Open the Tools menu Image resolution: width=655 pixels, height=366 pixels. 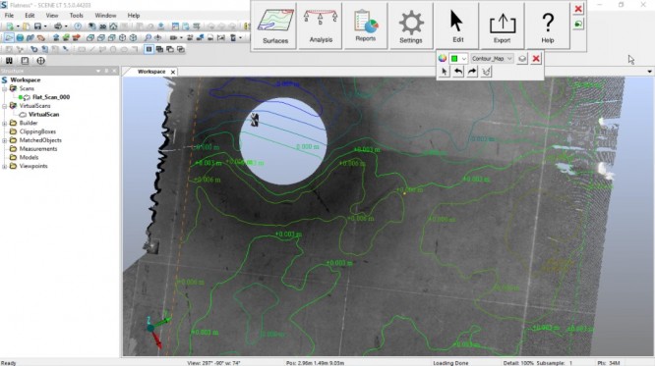(76, 16)
